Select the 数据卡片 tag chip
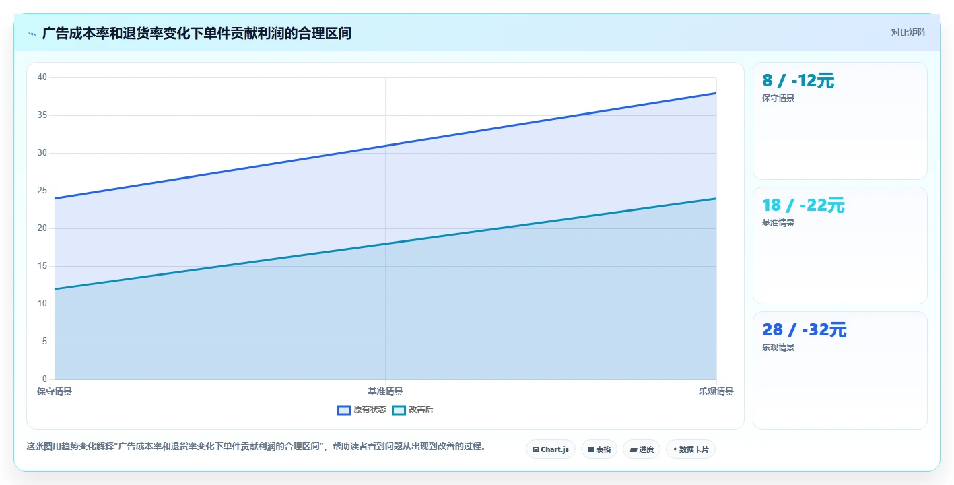This screenshot has height=485, width=954. (691, 449)
